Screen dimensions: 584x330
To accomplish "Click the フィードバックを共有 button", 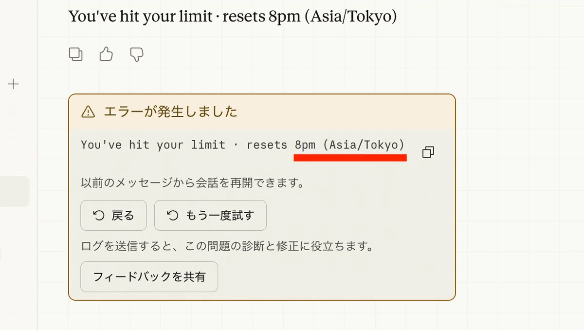I will 149,277.
